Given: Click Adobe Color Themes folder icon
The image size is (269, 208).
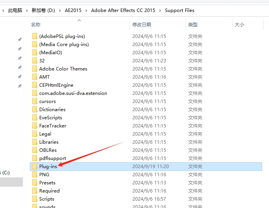Looking at the screenshot, I should [35, 69].
